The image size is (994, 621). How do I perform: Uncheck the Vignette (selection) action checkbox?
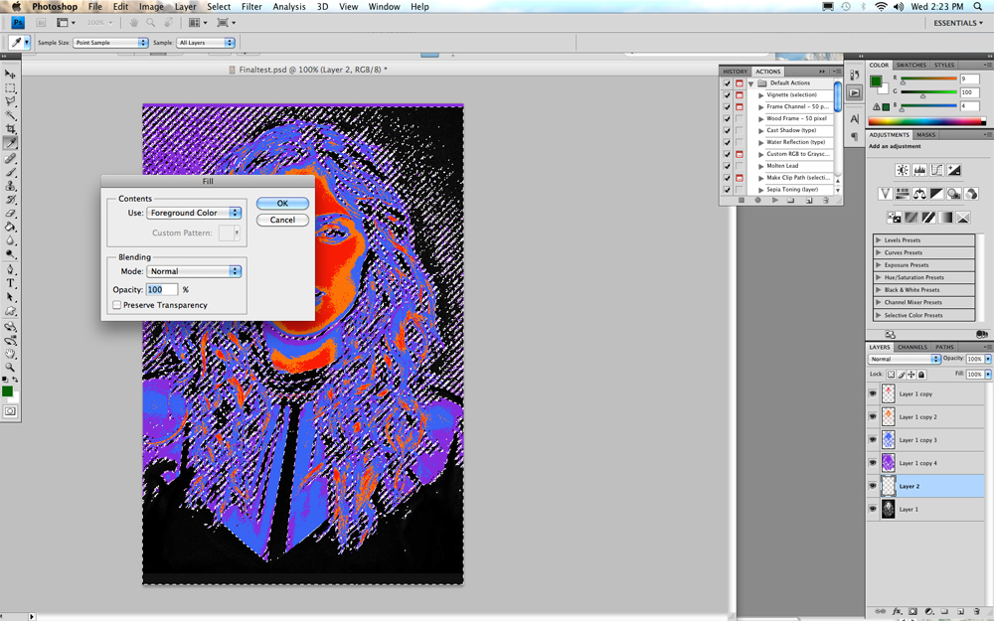(x=728, y=95)
